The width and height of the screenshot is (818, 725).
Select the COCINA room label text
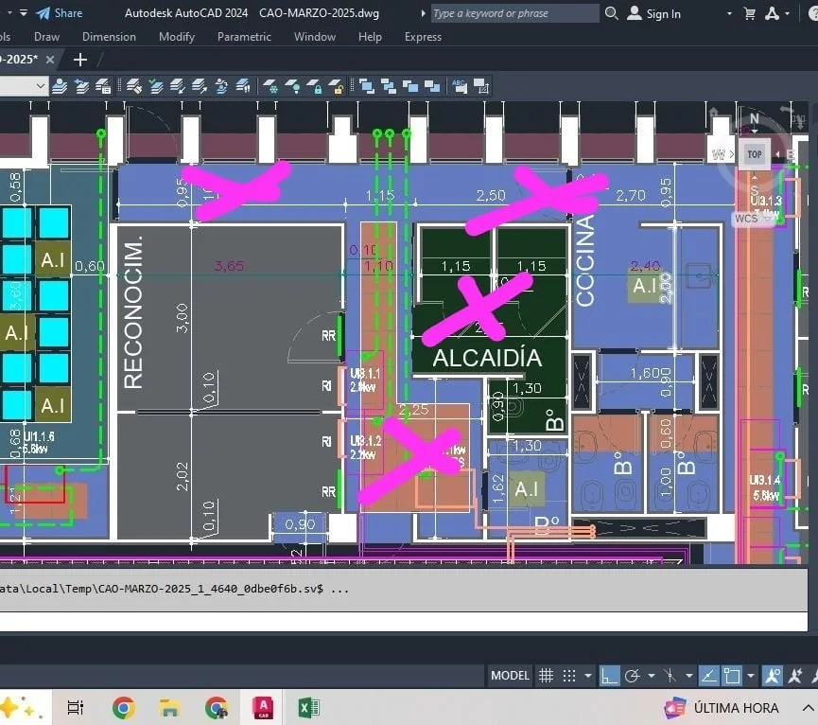pyautogui.click(x=585, y=260)
